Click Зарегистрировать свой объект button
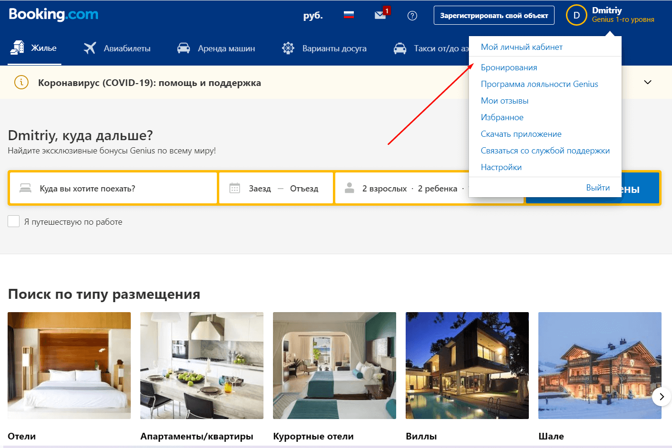 coord(494,15)
